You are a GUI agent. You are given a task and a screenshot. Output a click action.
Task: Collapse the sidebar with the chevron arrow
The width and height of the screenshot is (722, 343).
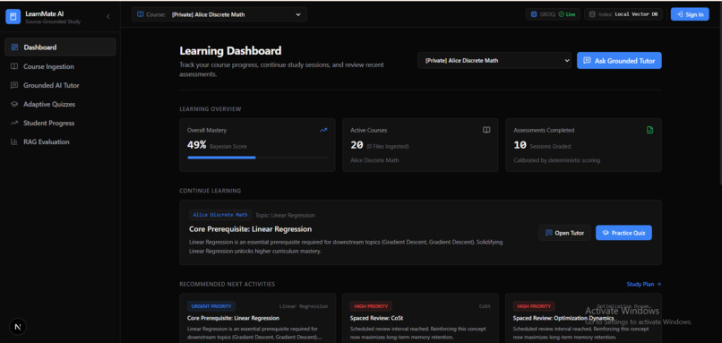coord(108,17)
